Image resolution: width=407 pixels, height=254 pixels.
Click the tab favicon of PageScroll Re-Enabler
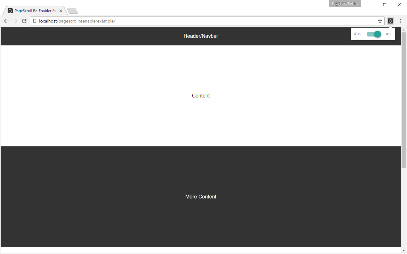click(x=10, y=11)
